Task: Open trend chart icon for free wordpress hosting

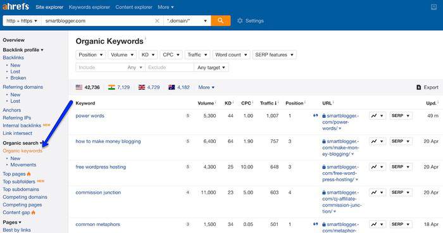Action: pyautogui.click(x=377, y=167)
